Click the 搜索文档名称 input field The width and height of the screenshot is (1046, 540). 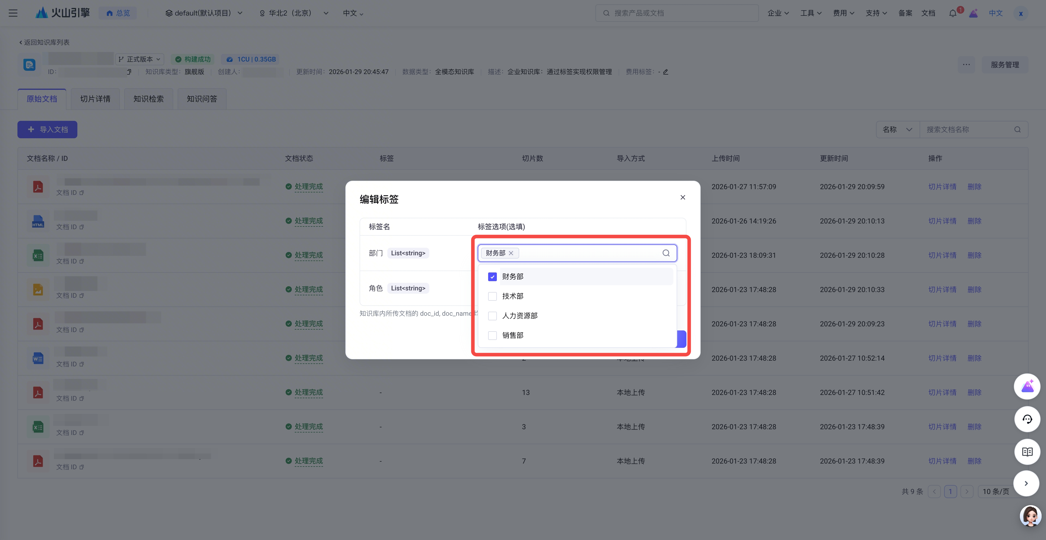tap(968, 130)
